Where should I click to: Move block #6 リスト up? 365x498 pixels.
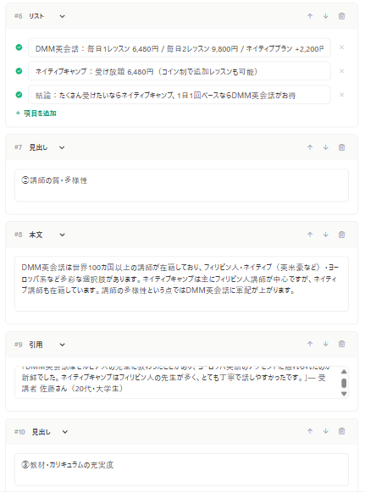[x=310, y=16]
